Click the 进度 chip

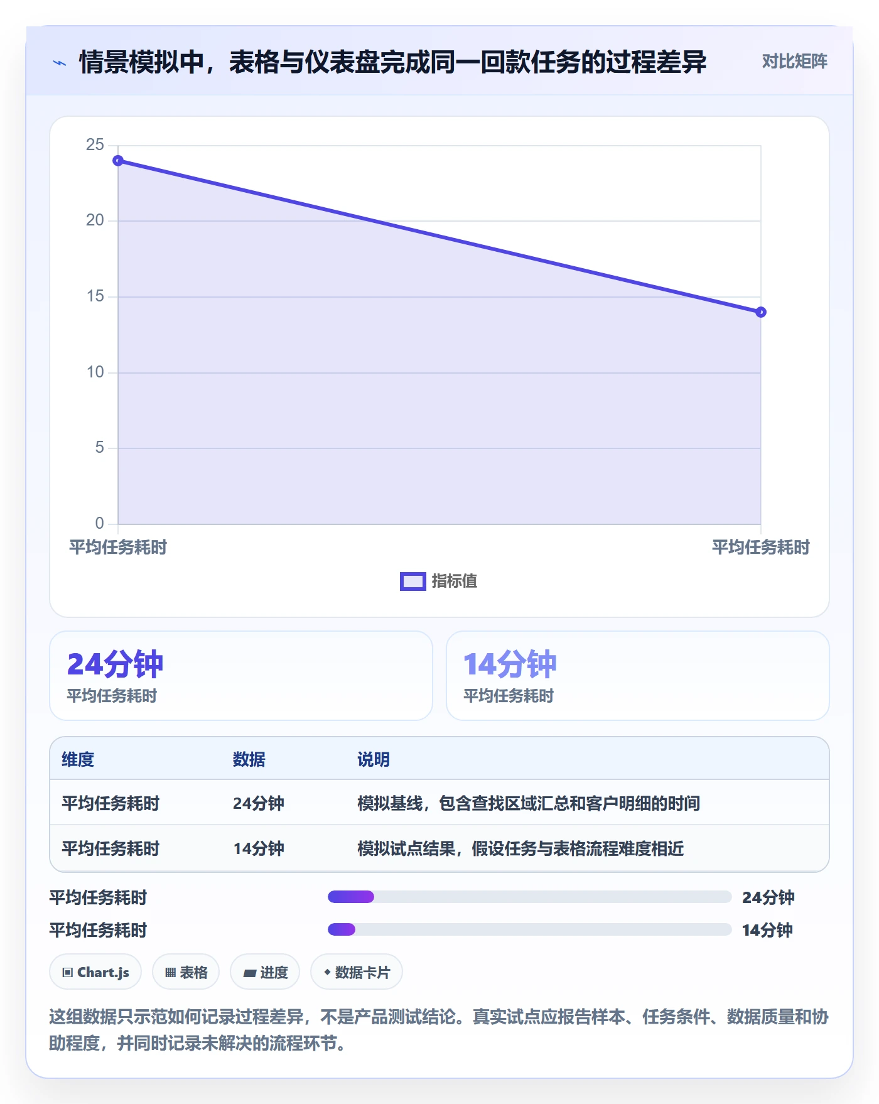[x=265, y=972]
